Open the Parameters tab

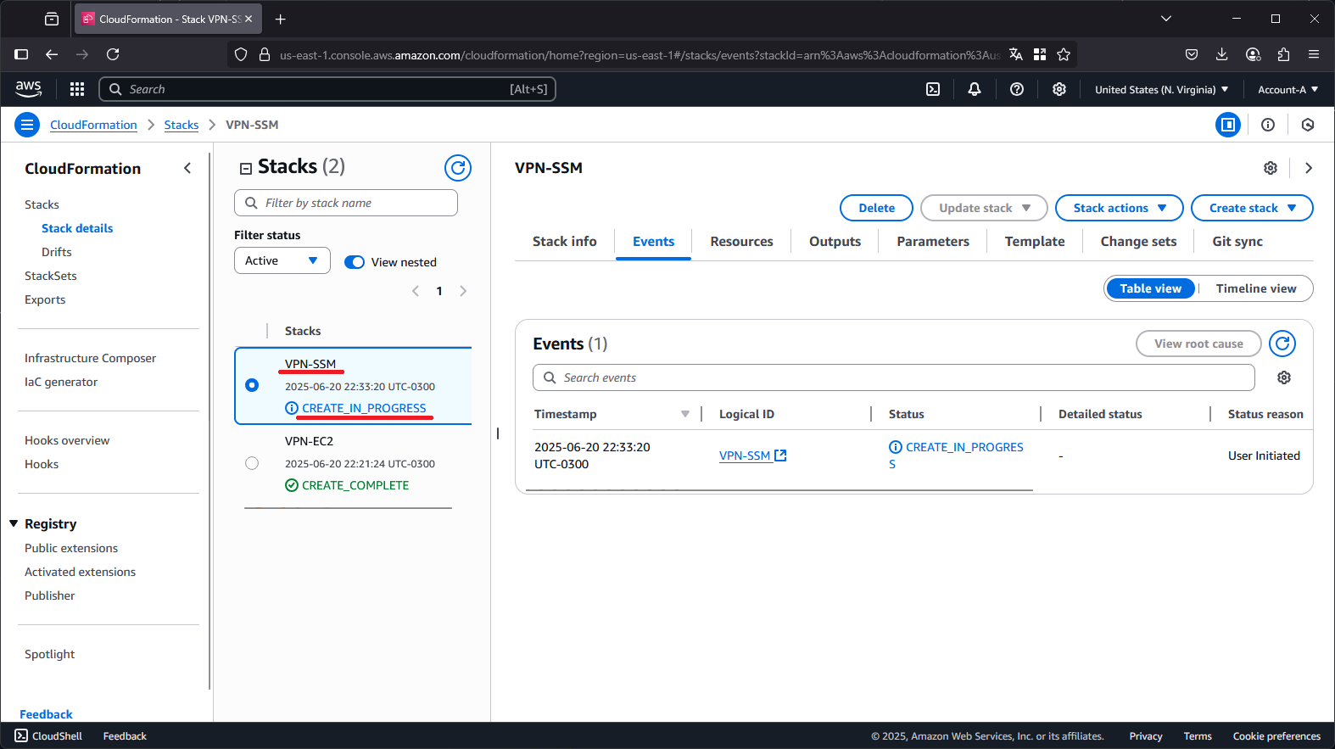[932, 241]
